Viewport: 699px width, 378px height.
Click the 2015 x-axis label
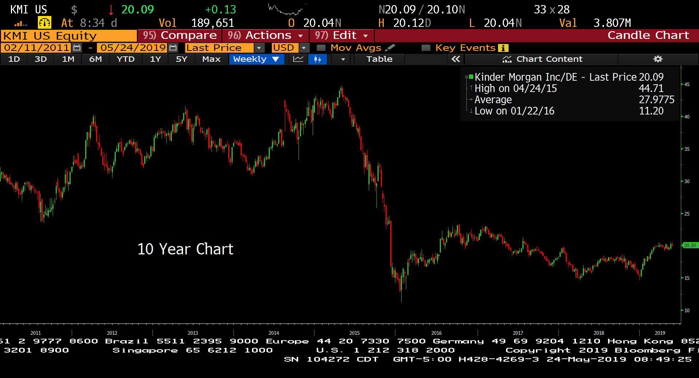(355, 333)
